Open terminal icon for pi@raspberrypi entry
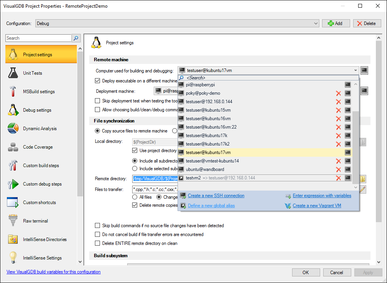This screenshot has width=387, height=283. [x=347, y=85]
